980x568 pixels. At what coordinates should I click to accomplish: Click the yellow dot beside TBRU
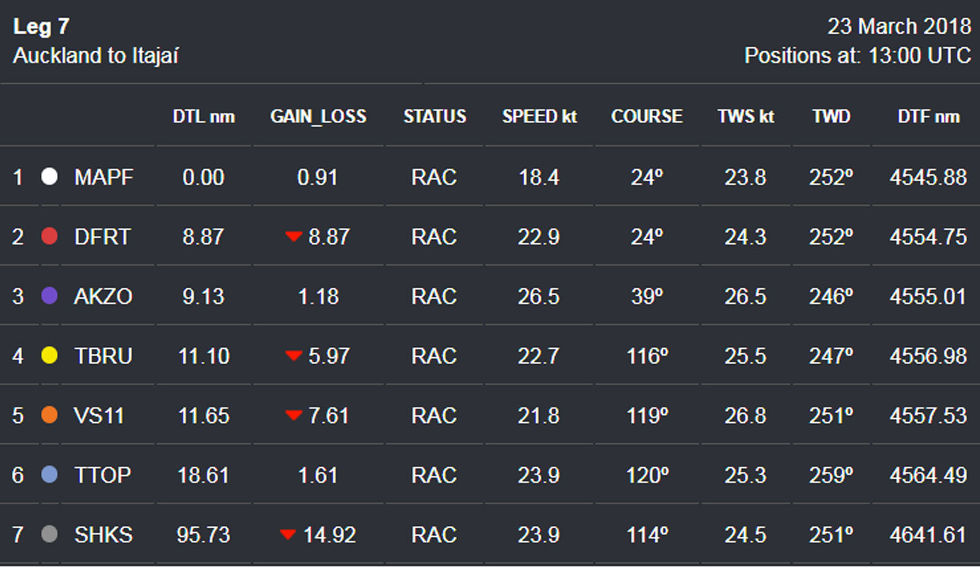[50, 356]
